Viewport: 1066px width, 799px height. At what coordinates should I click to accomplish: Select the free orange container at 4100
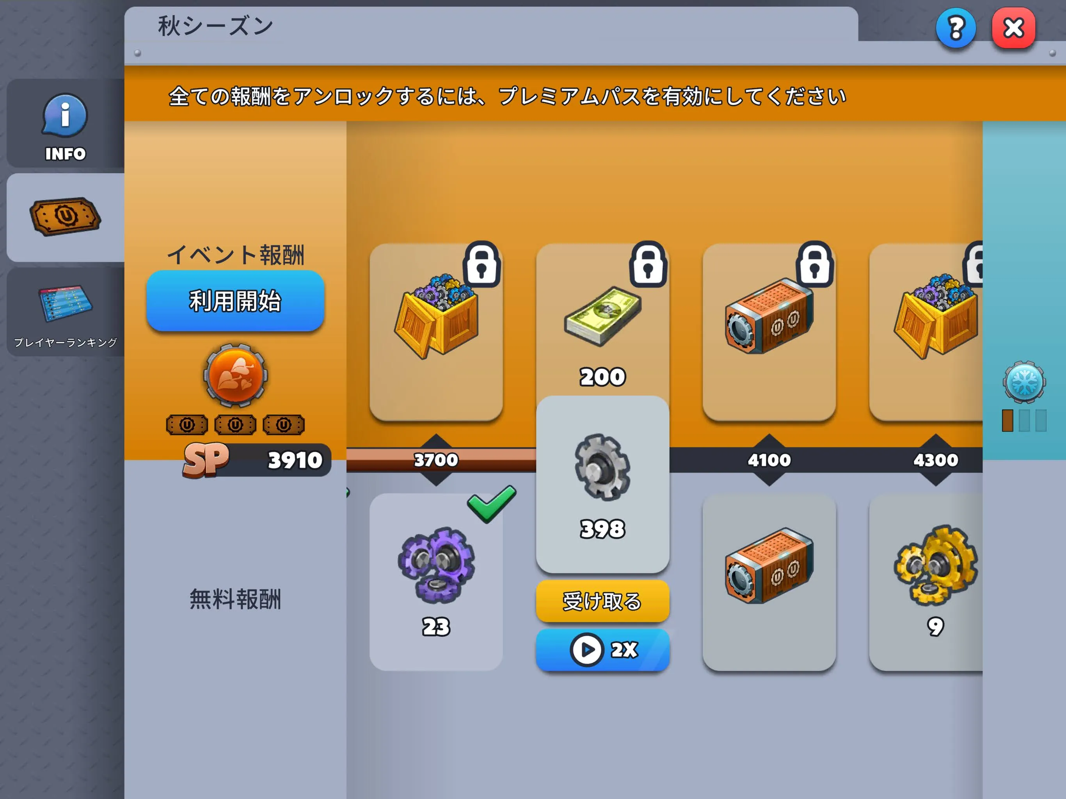769,582
